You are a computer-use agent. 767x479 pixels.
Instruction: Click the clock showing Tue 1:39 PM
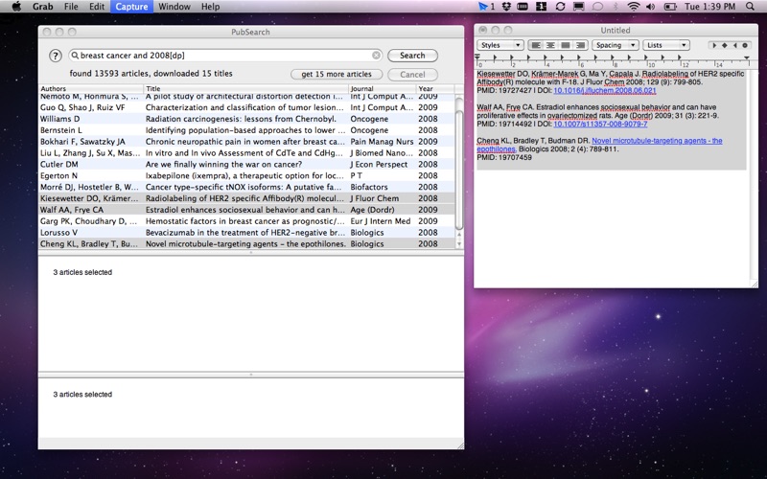point(709,7)
